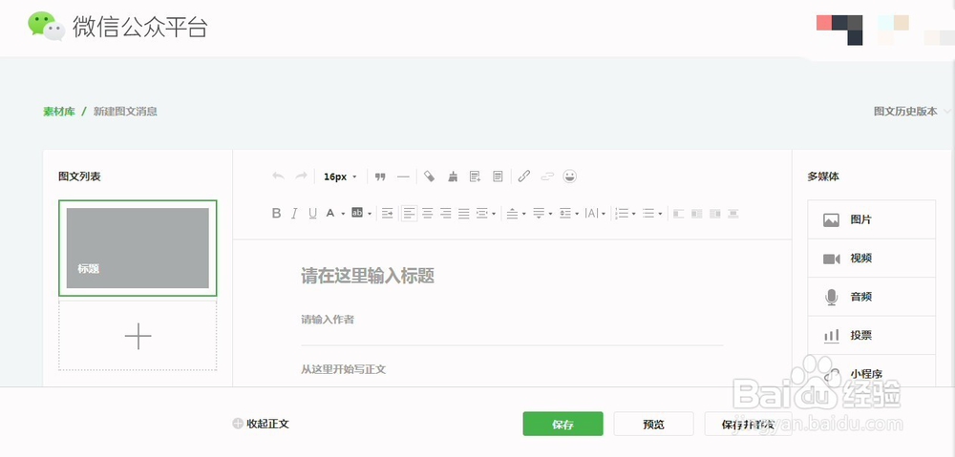Viewport: 955px width, 457px height.
Task: Clear formatting with the broom icon
Action: pos(453,177)
